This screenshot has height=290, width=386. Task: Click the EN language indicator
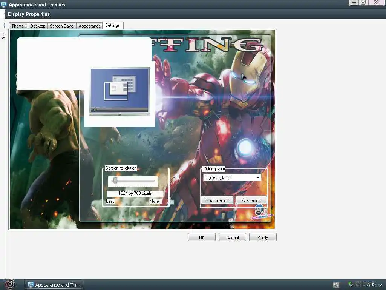coord(336,285)
